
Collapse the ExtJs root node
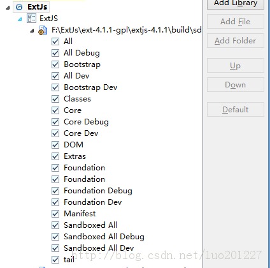tap(8, 8)
